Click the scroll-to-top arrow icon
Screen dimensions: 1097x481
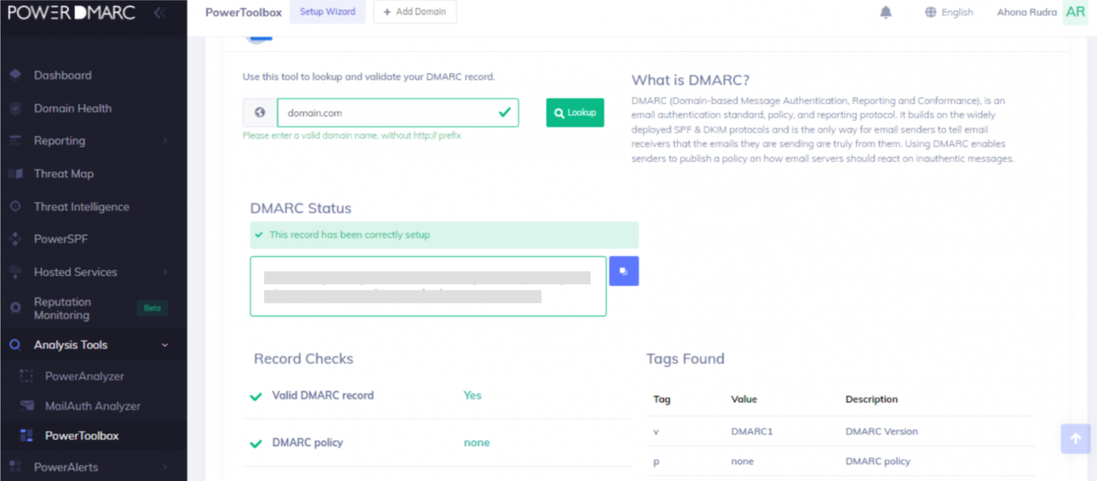[1076, 439]
